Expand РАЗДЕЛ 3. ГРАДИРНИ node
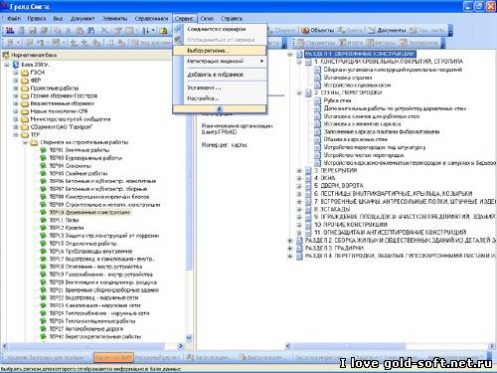The width and height of the screenshot is (497, 373). click(x=290, y=248)
